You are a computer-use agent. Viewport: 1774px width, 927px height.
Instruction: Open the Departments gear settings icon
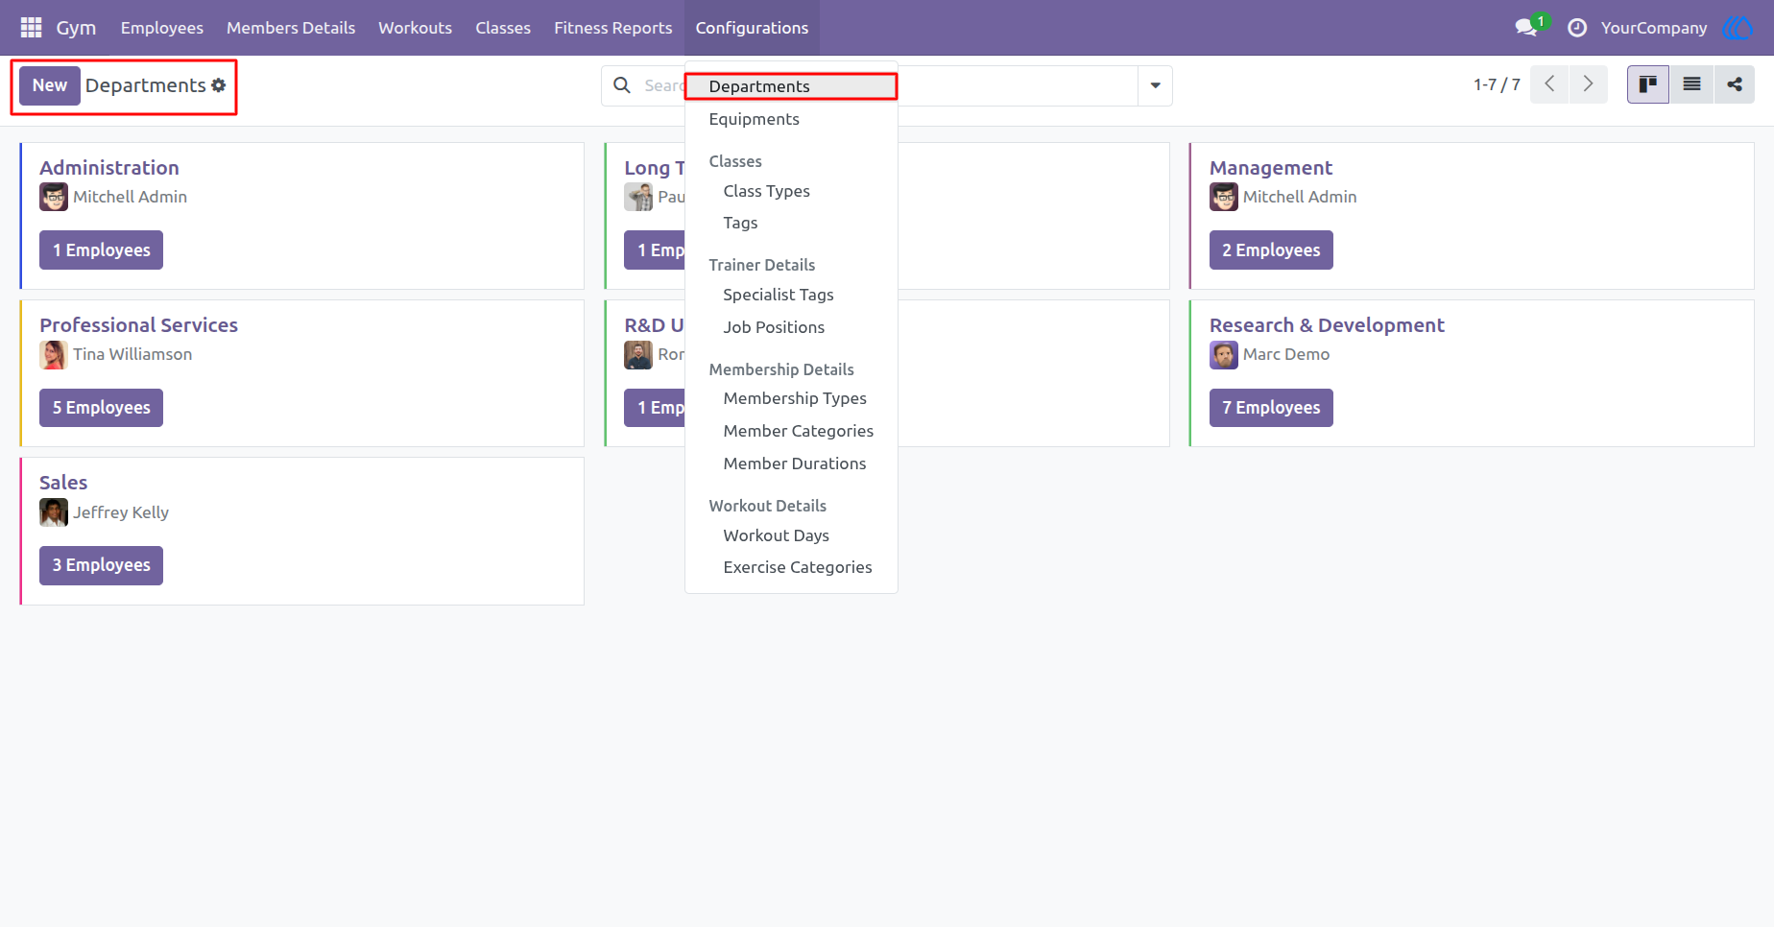(219, 85)
